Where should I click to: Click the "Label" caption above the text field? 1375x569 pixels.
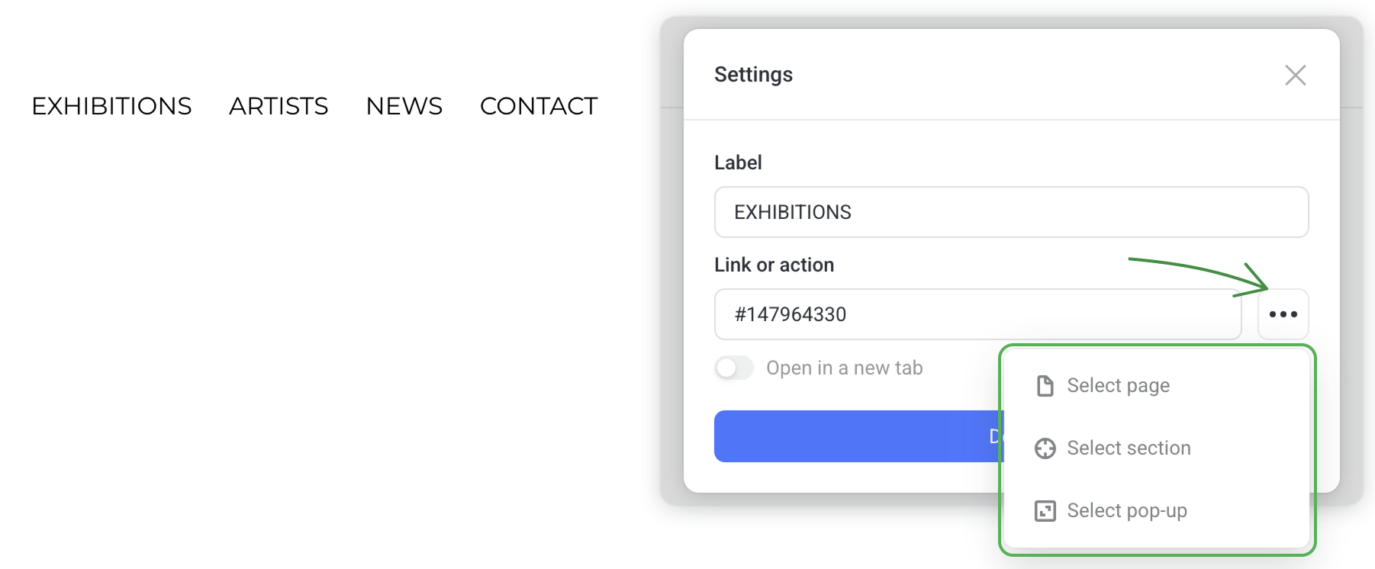tap(738, 162)
